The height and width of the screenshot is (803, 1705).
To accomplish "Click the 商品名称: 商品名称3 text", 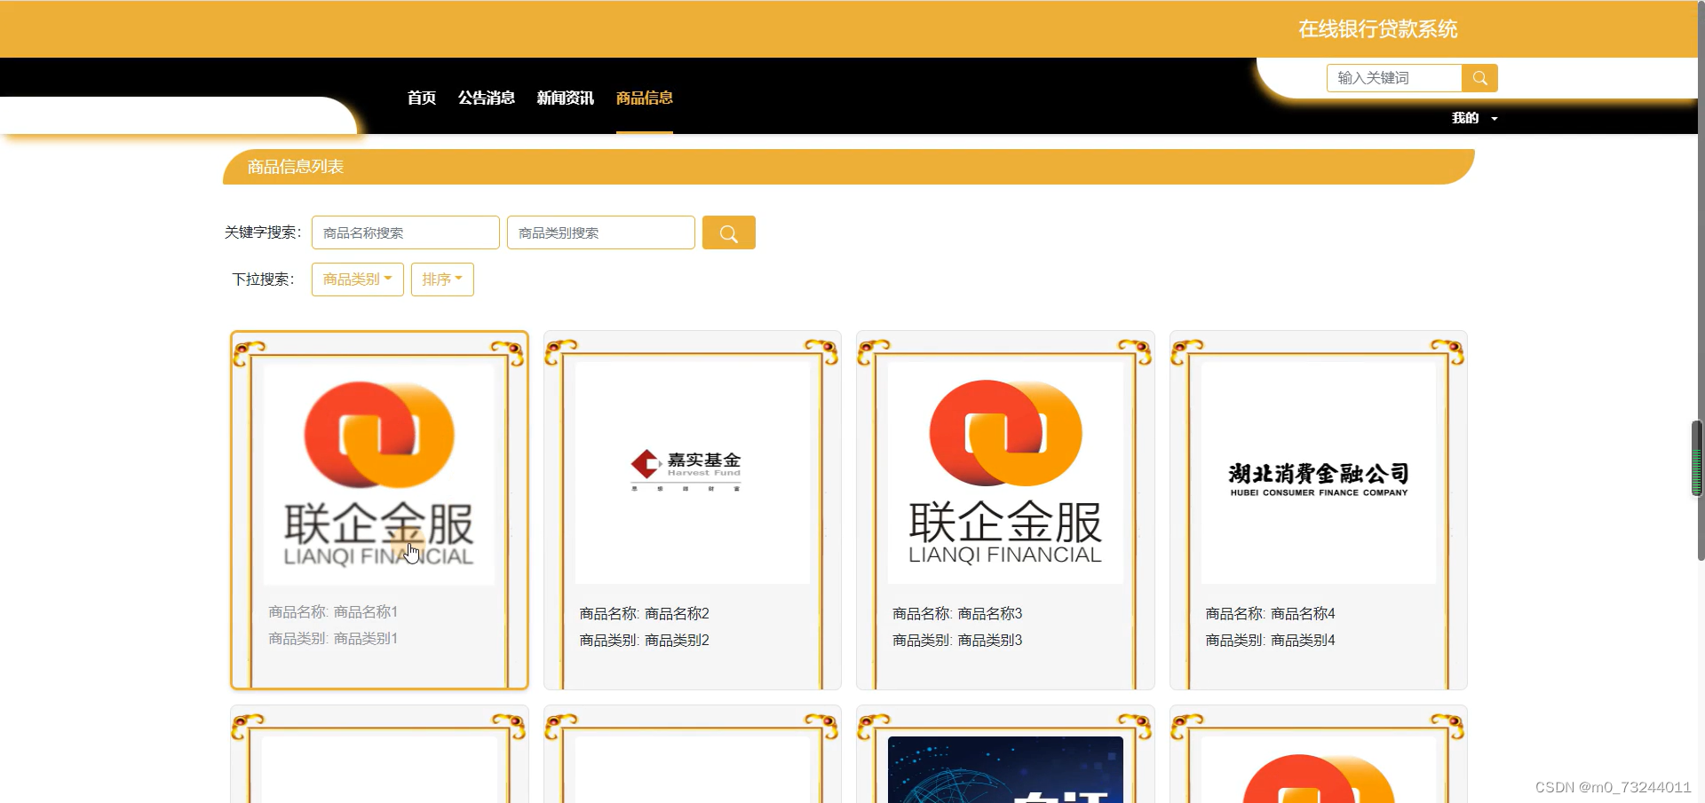I will [957, 614].
